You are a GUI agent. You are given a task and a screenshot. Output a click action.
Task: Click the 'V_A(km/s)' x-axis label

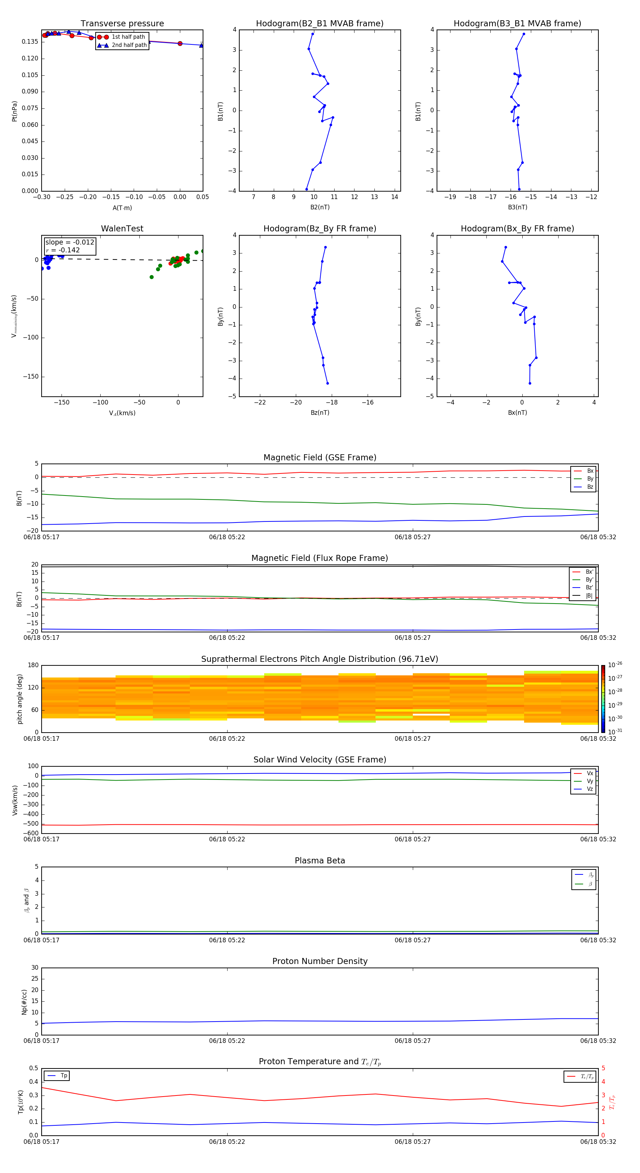[122, 413]
